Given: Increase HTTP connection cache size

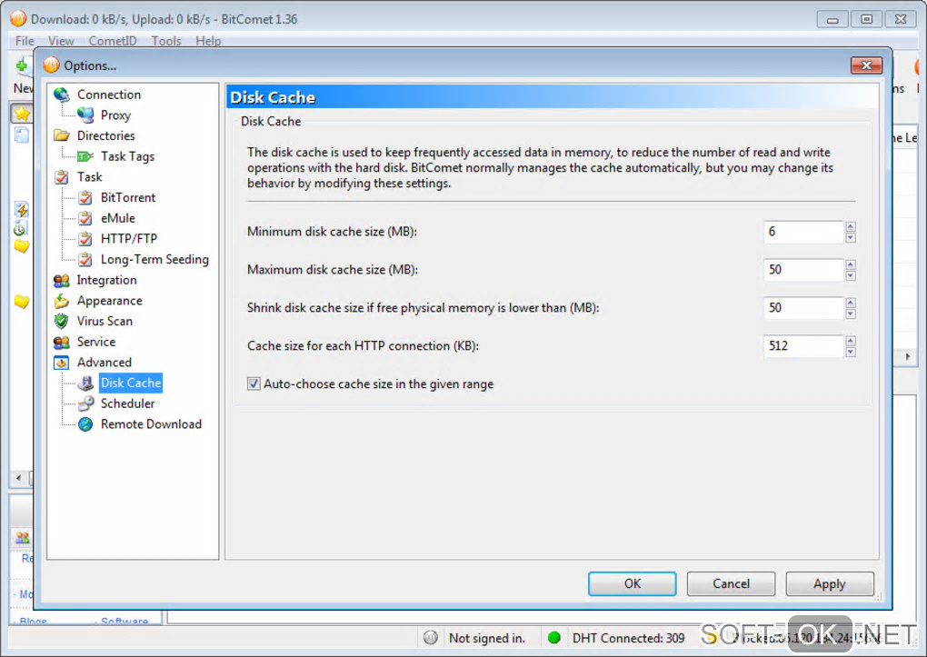Looking at the screenshot, I should coord(851,340).
